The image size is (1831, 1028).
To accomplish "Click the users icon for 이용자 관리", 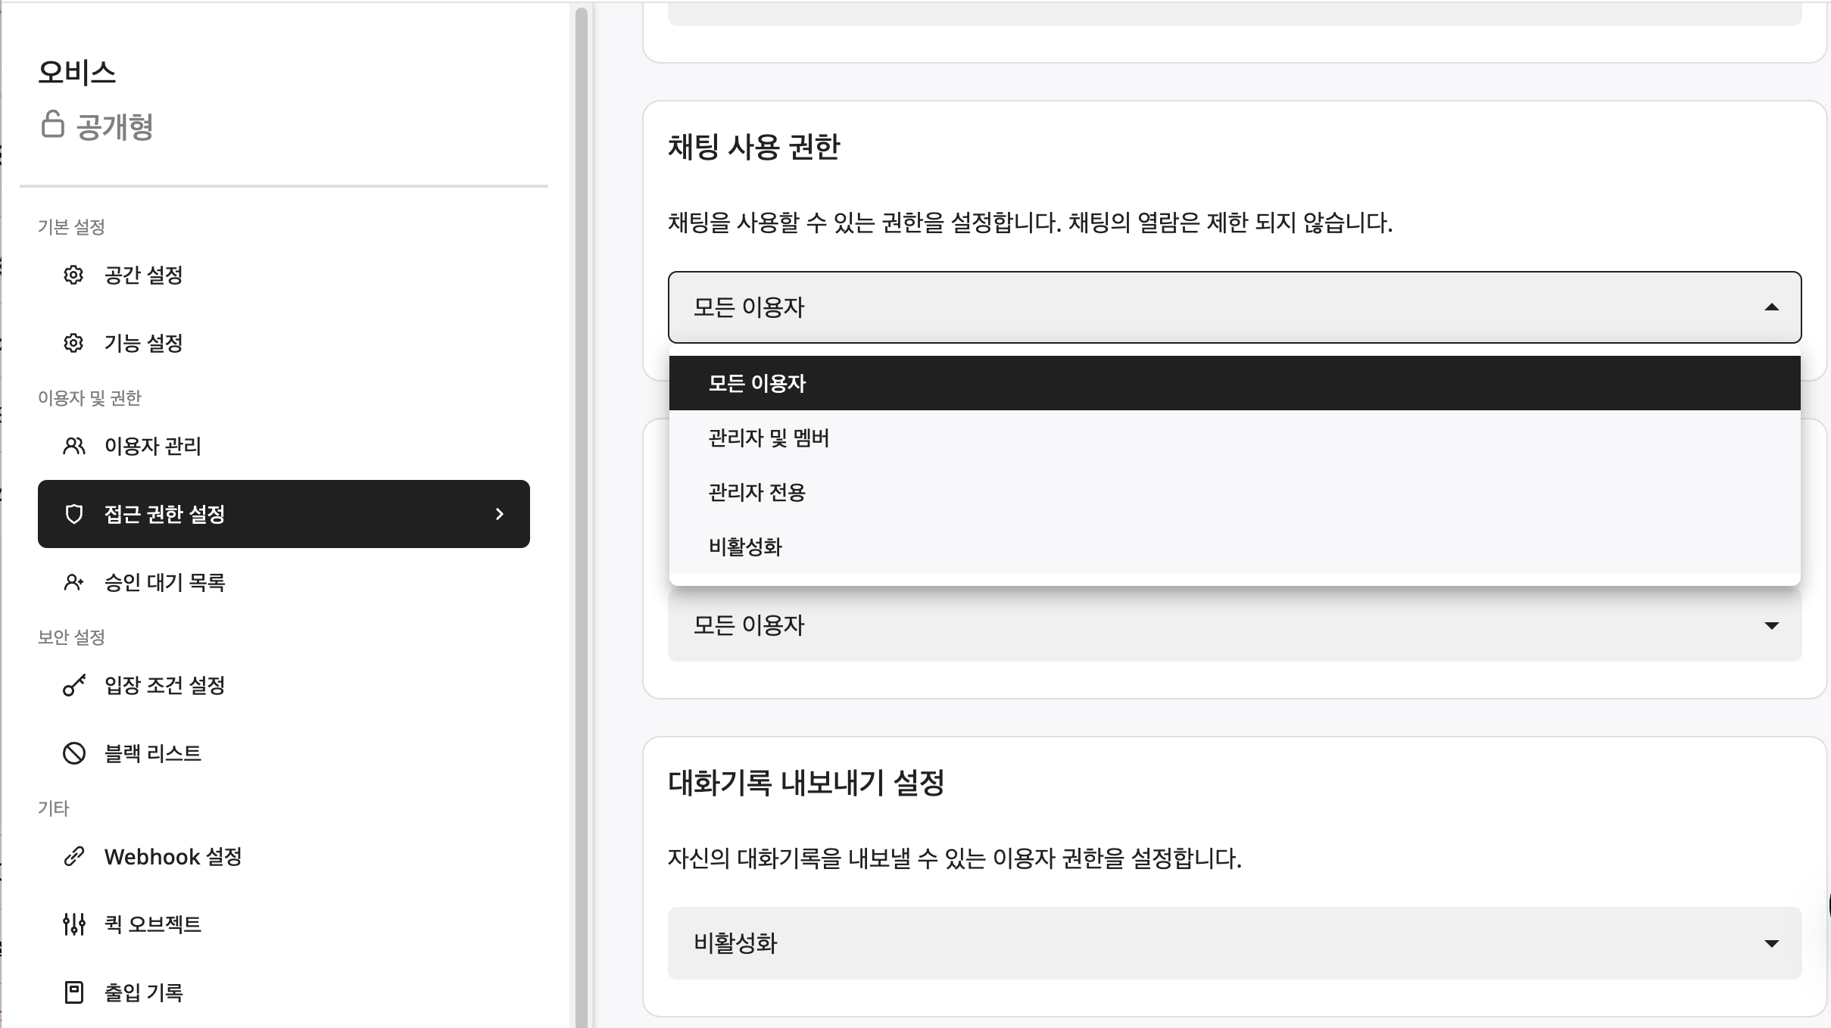I will 73,446.
